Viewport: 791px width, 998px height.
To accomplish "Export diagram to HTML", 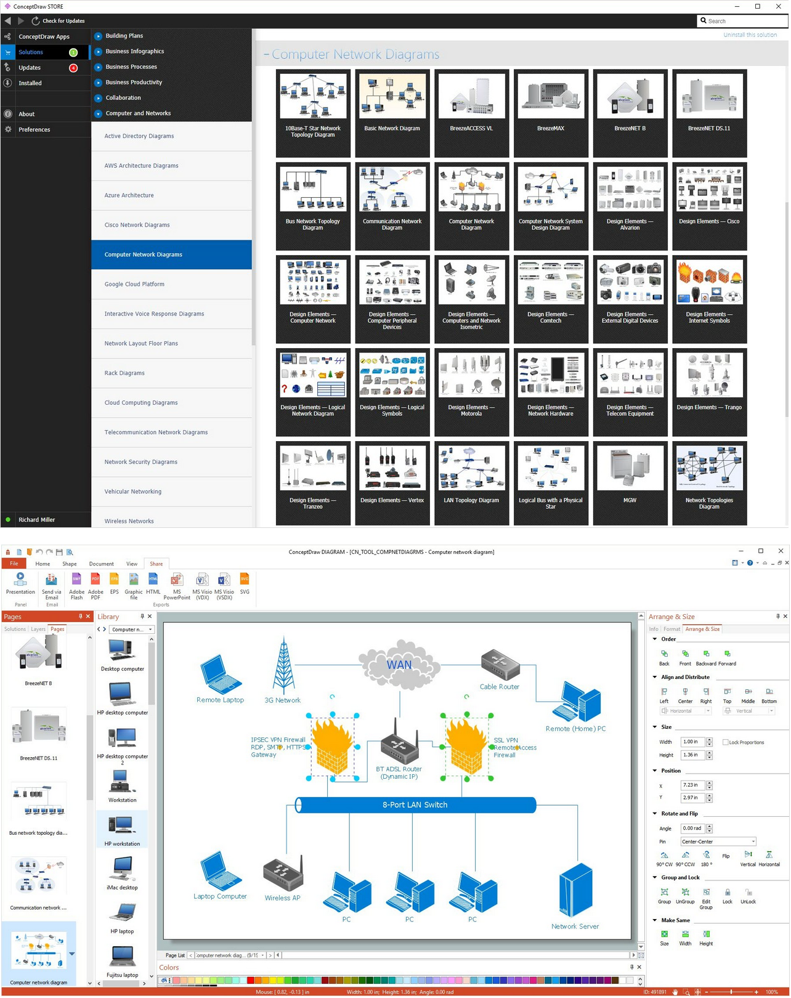I will [153, 584].
